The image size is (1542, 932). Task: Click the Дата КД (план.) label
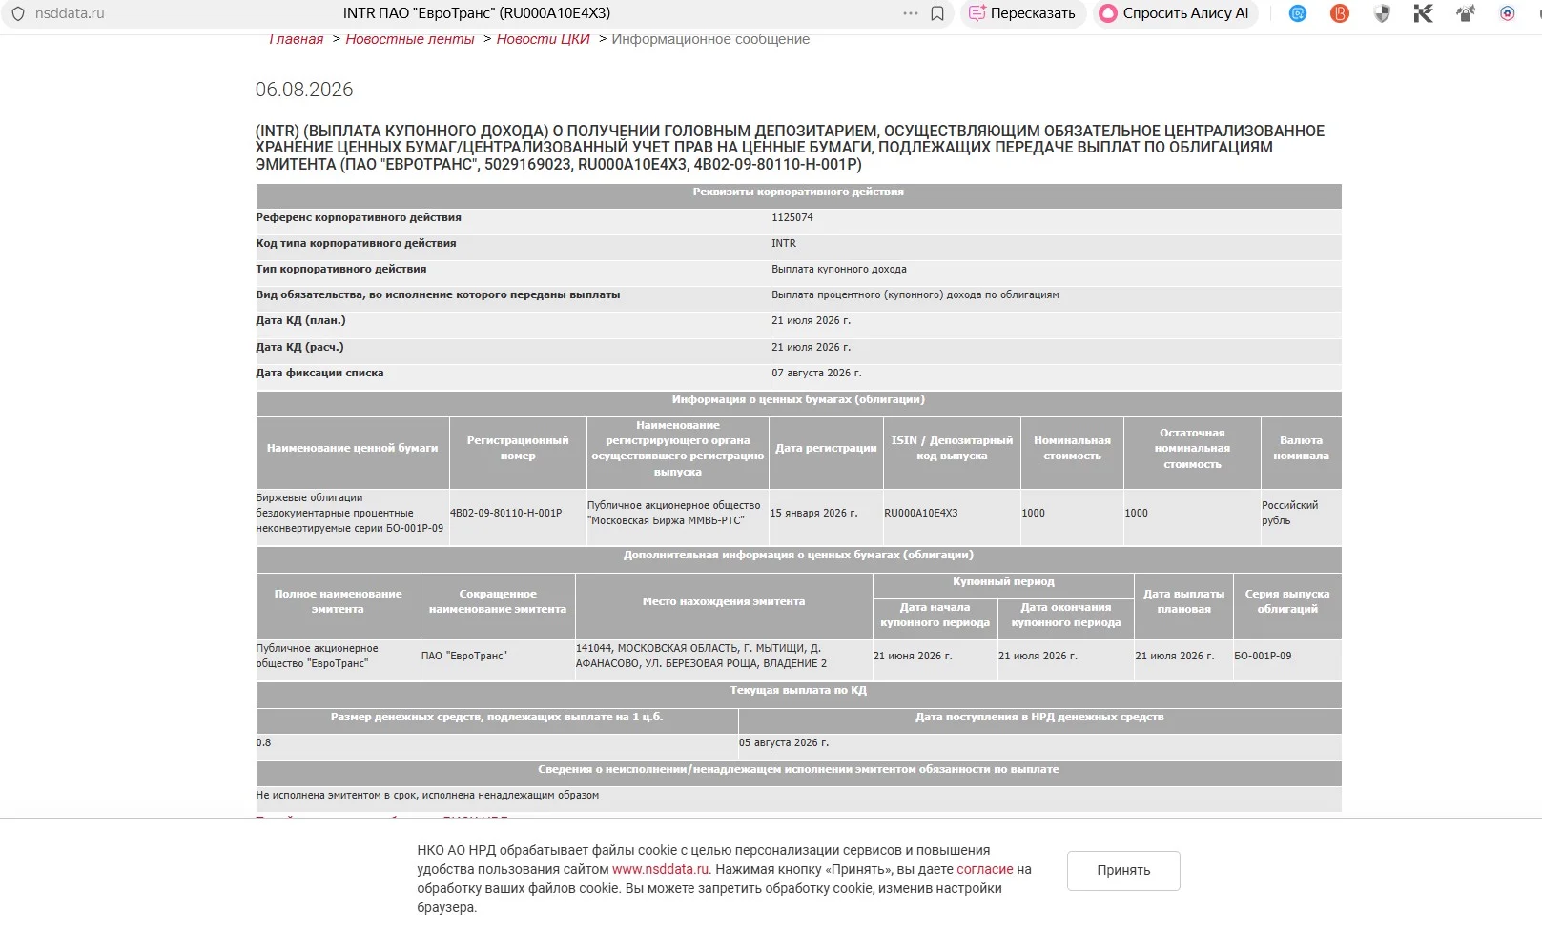pyautogui.click(x=300, y=320)
